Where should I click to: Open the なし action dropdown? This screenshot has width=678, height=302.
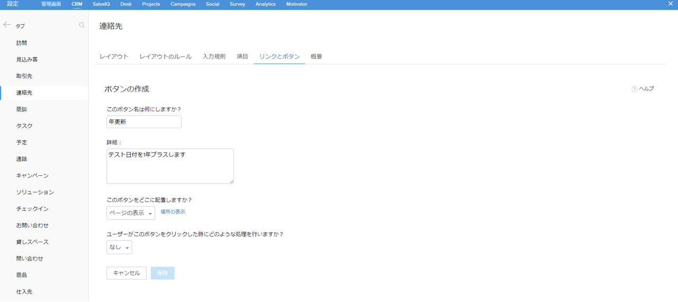point(119,247)
